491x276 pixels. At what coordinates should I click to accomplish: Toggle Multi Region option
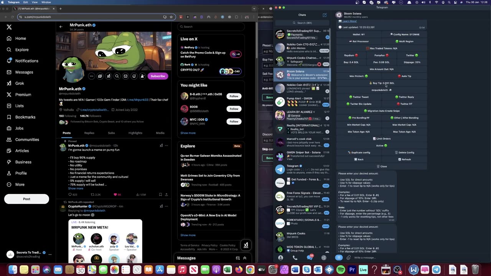click(404, 41)
